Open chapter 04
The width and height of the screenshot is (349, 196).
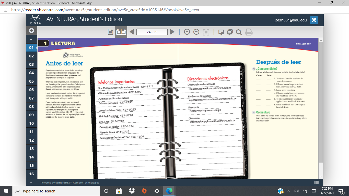point(31,73)
